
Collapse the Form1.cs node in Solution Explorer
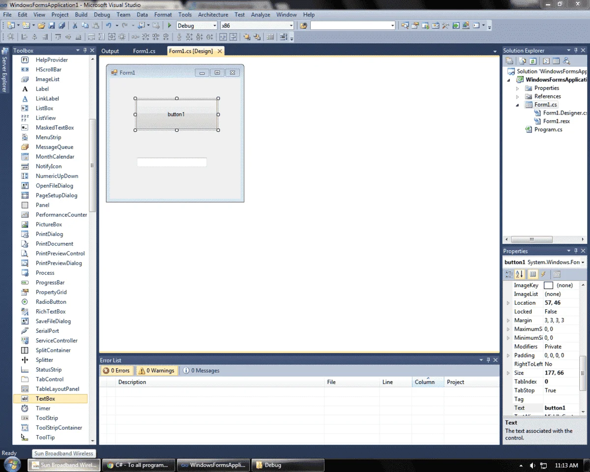[x=517, y=105]
